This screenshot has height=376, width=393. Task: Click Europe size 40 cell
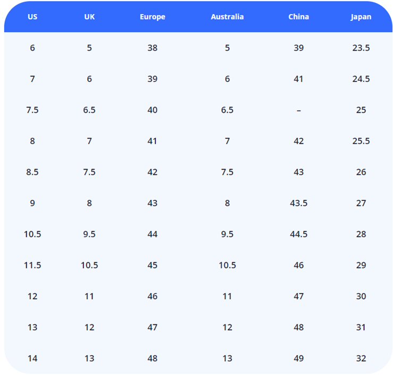[x=153, y=110]
